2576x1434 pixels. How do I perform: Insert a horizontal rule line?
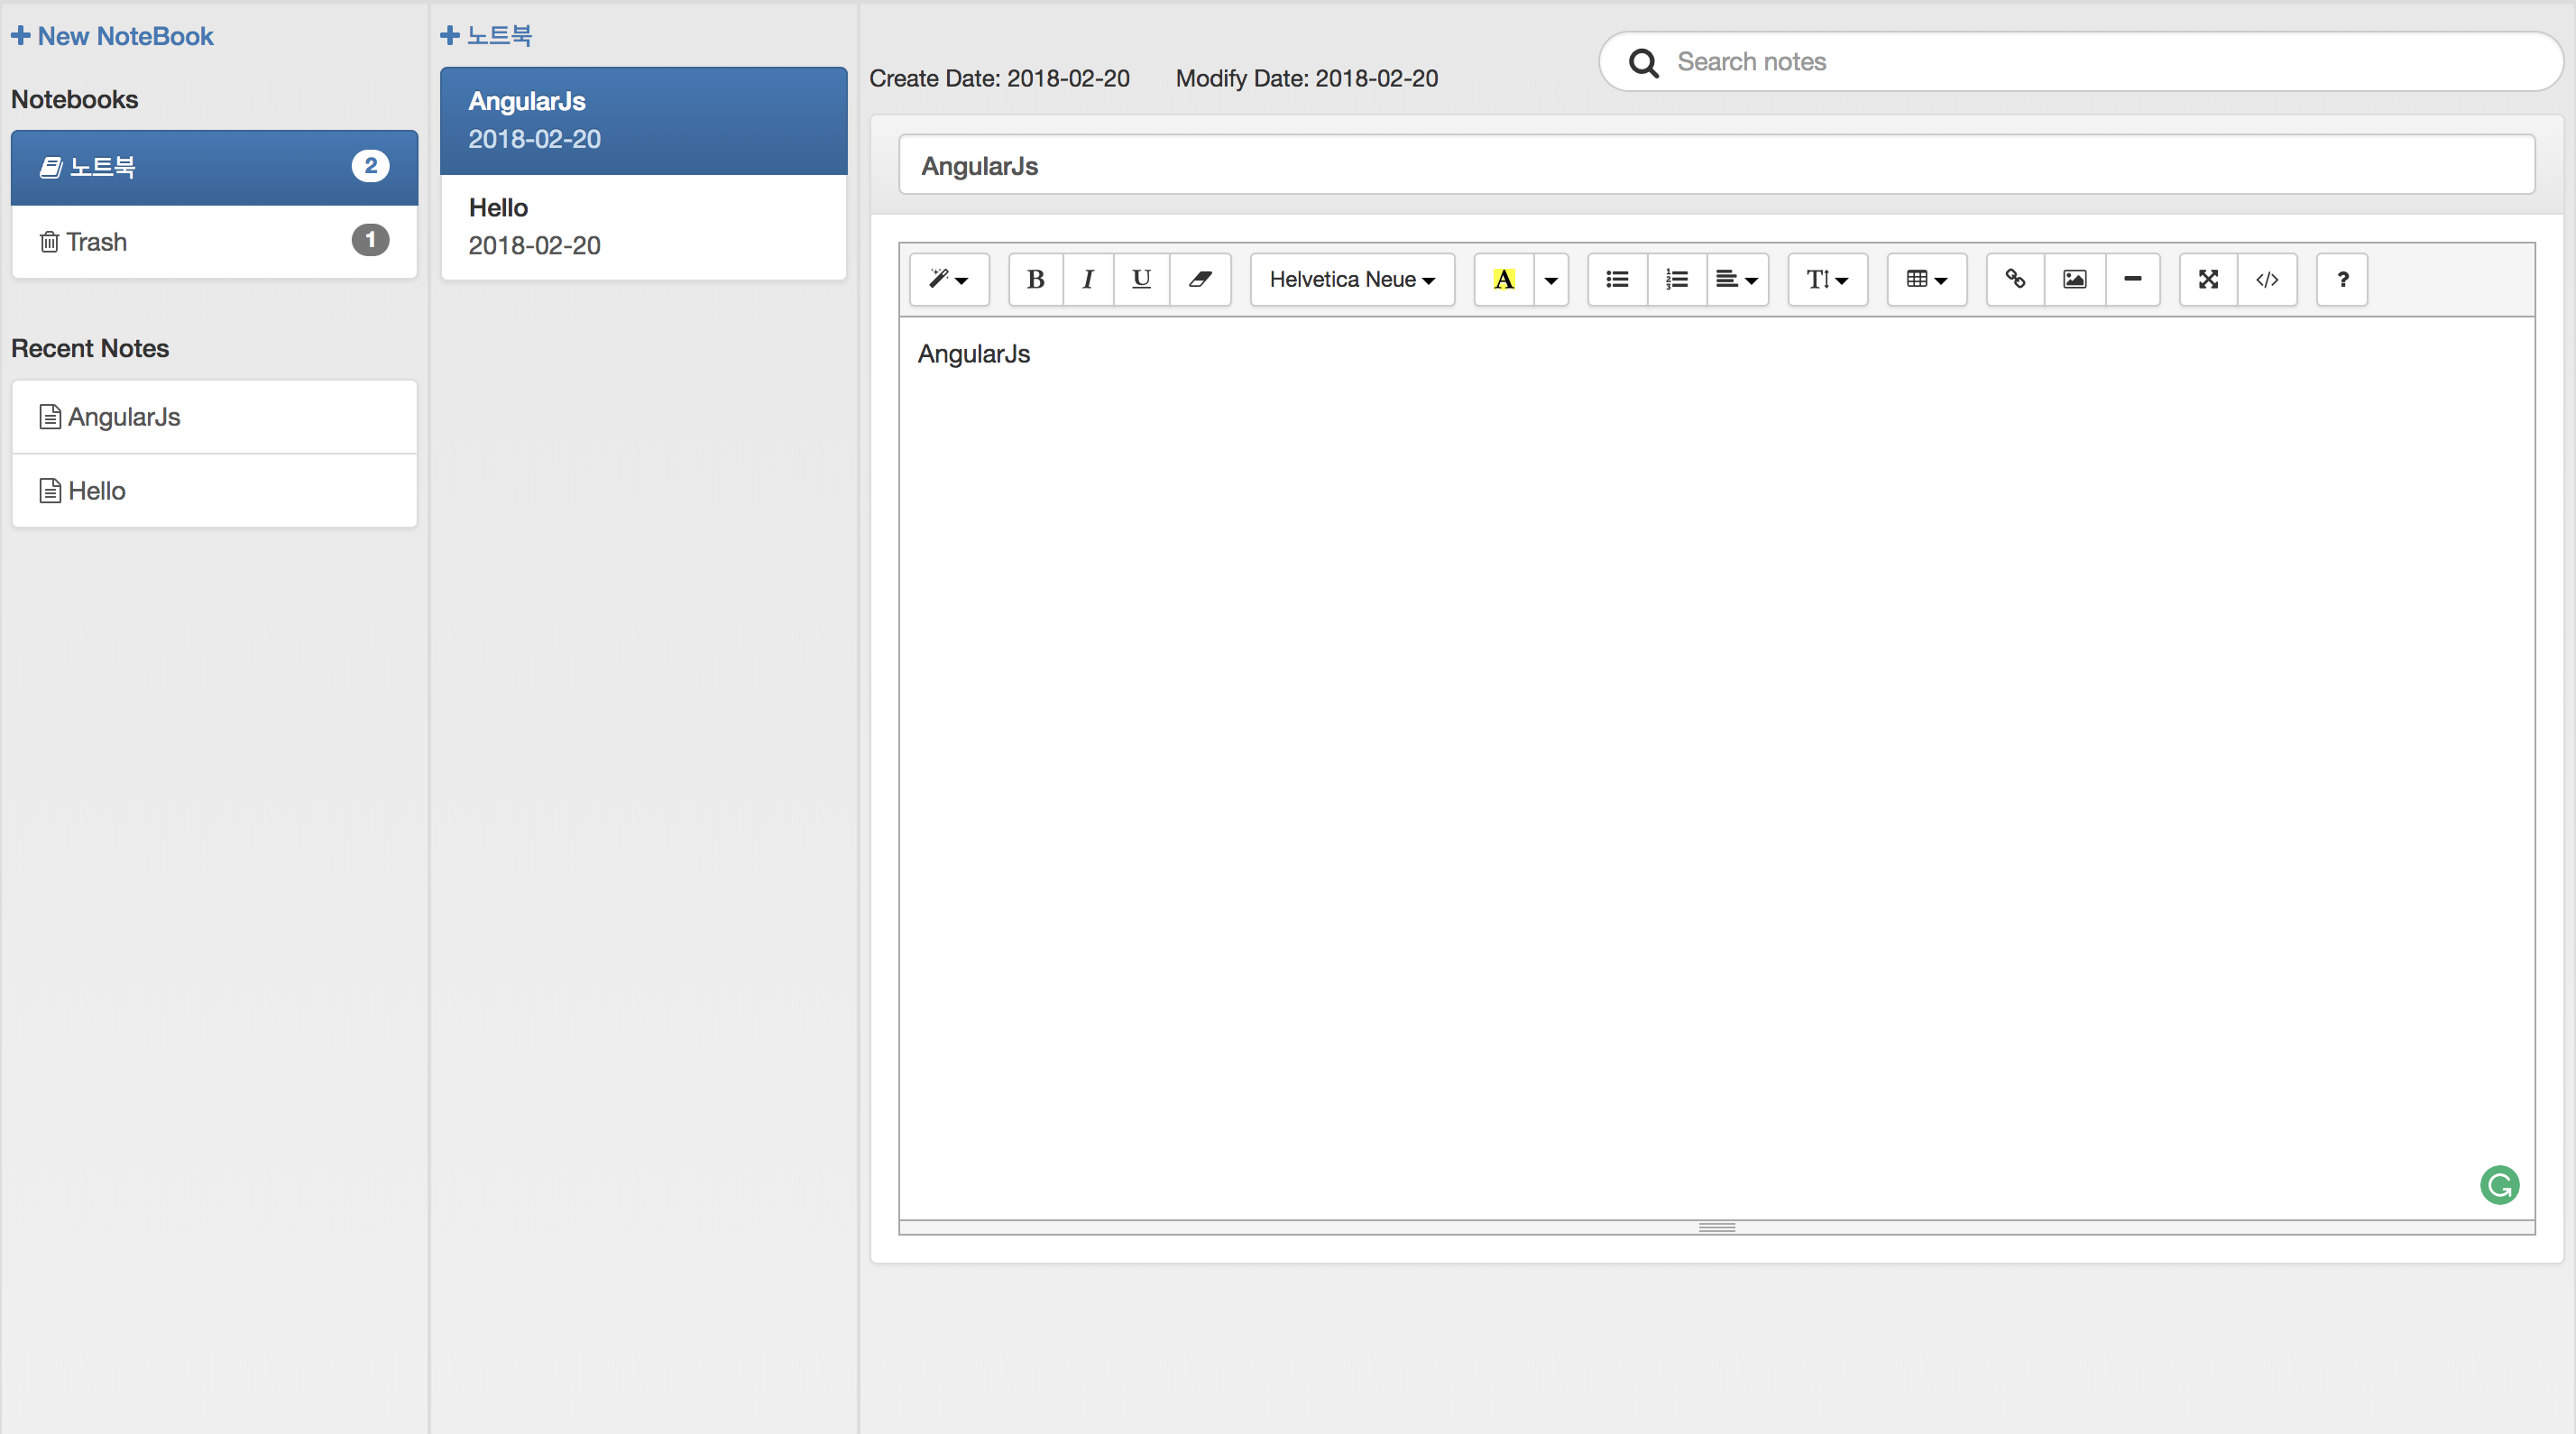[2132, 279]
